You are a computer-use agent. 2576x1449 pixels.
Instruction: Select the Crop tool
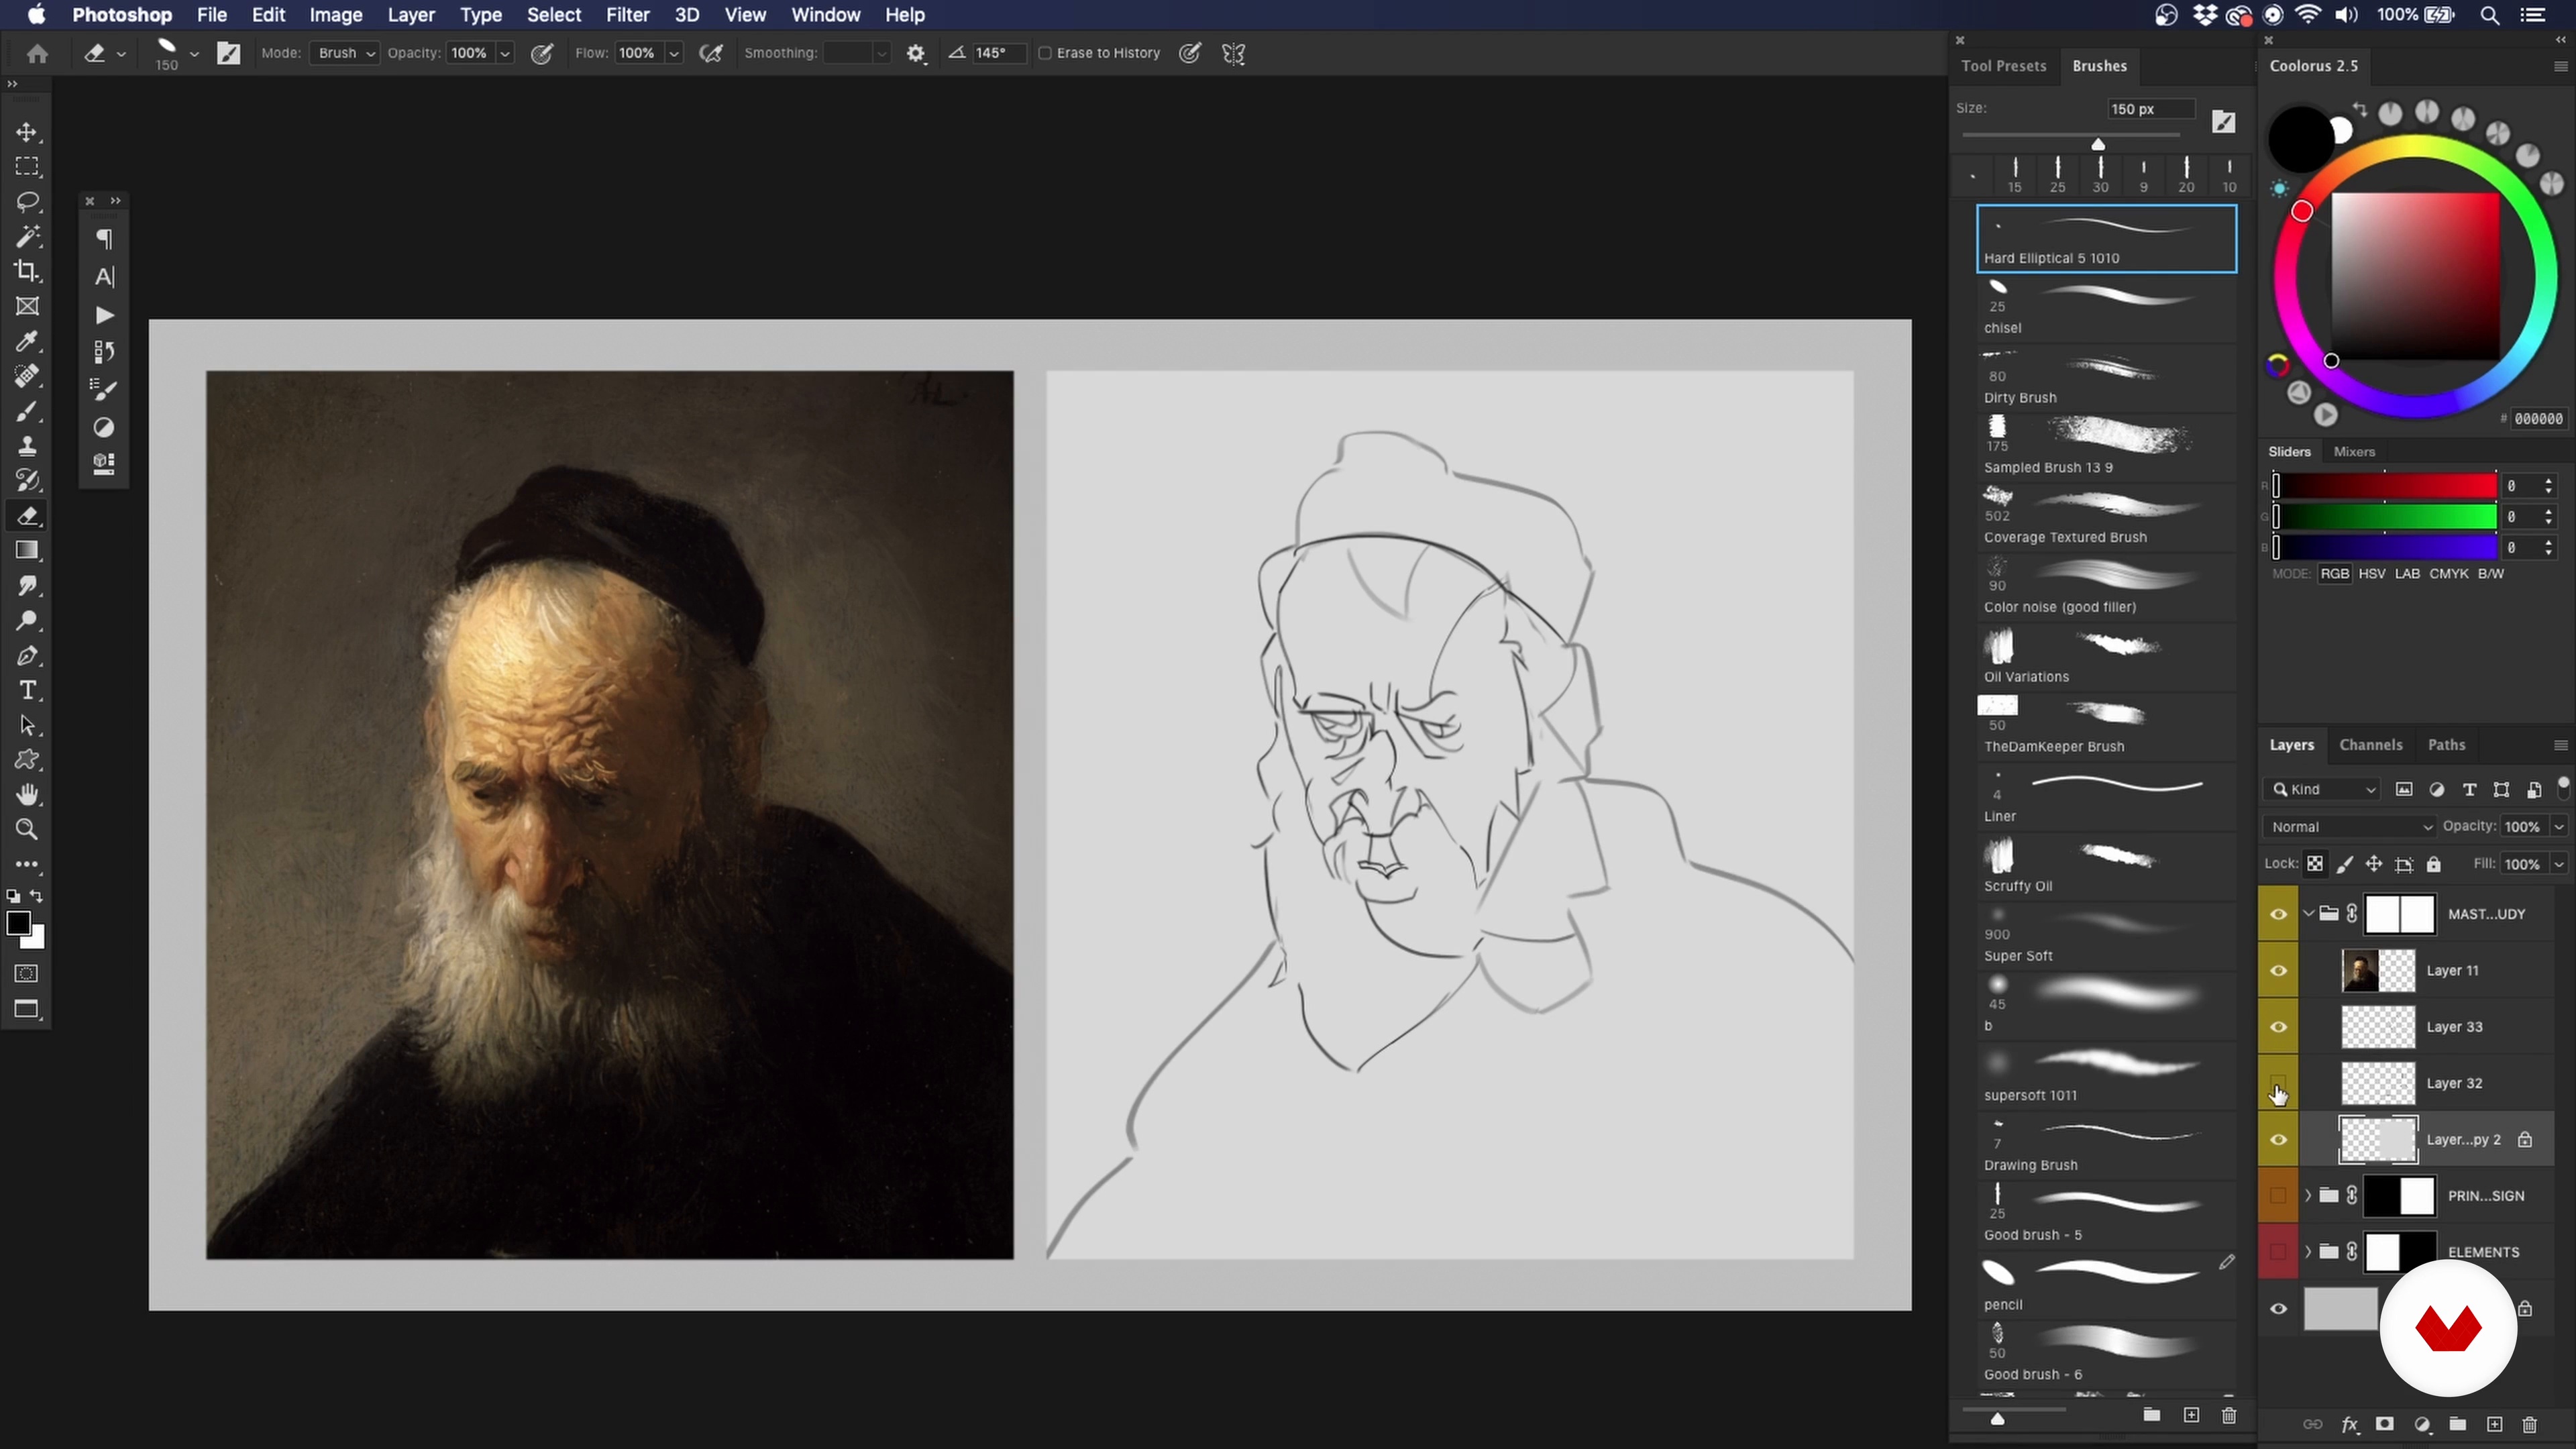[27, 272]
